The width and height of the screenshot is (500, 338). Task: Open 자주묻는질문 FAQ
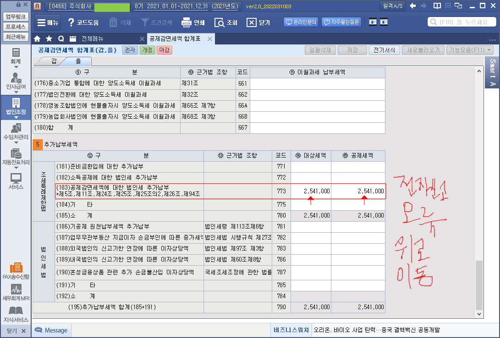[341, 22]
